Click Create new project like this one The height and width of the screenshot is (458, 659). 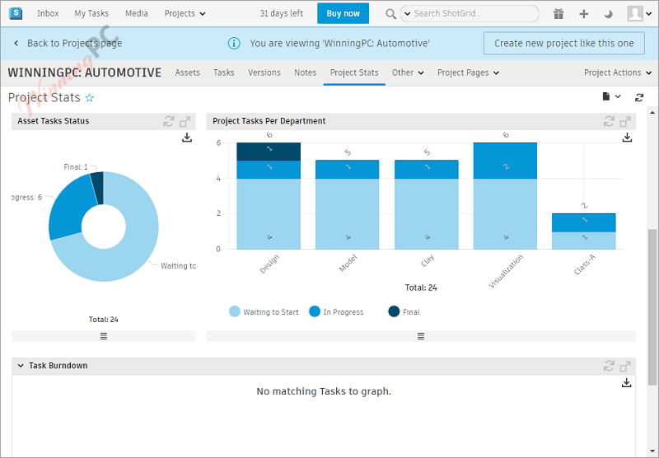coord(564,44)
